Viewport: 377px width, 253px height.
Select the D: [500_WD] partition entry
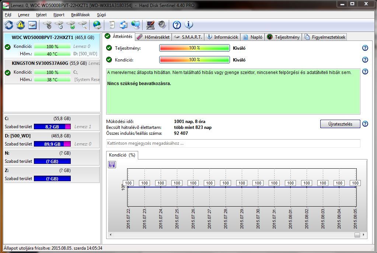tap(52, 140)
